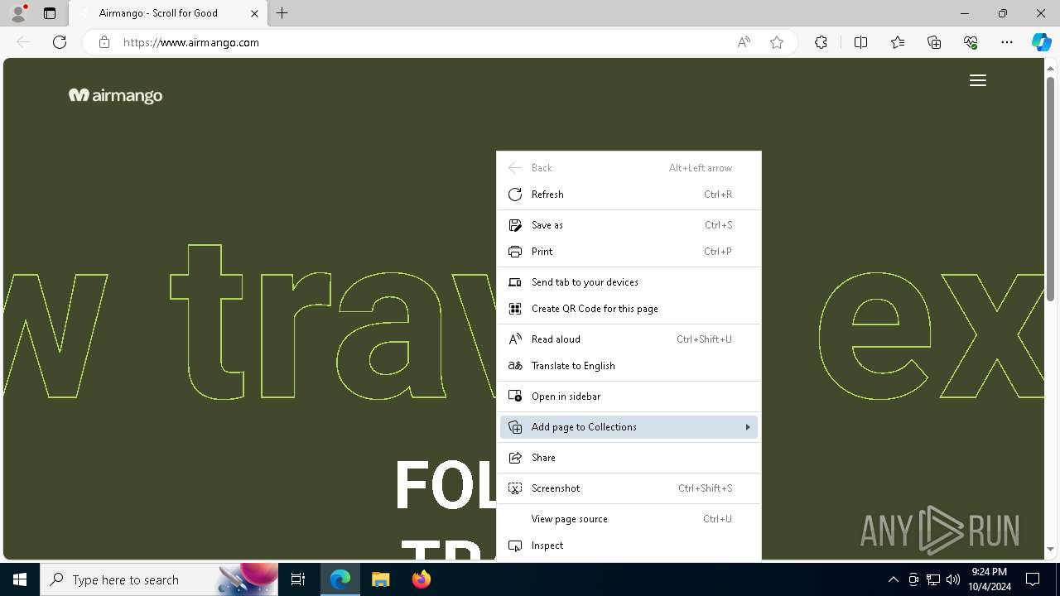Launch Firefox from the taskbar

[421, 579]
